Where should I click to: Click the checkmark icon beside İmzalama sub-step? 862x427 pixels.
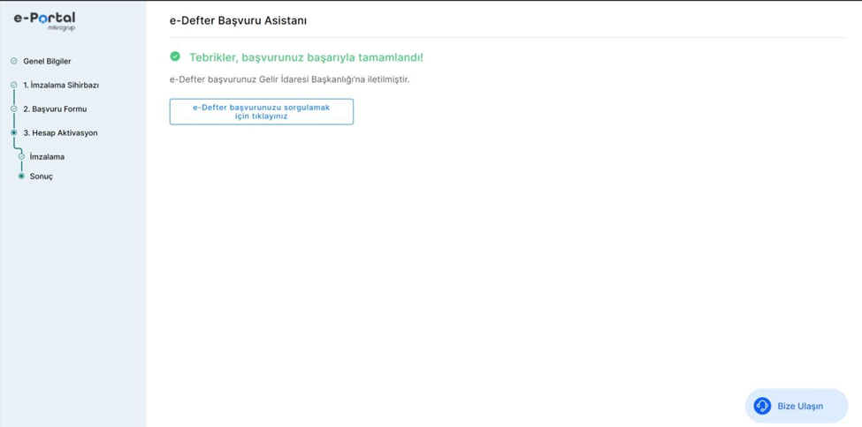21,157
